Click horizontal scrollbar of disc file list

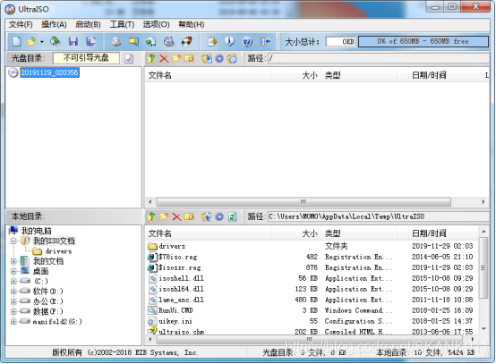pos(304,201)
